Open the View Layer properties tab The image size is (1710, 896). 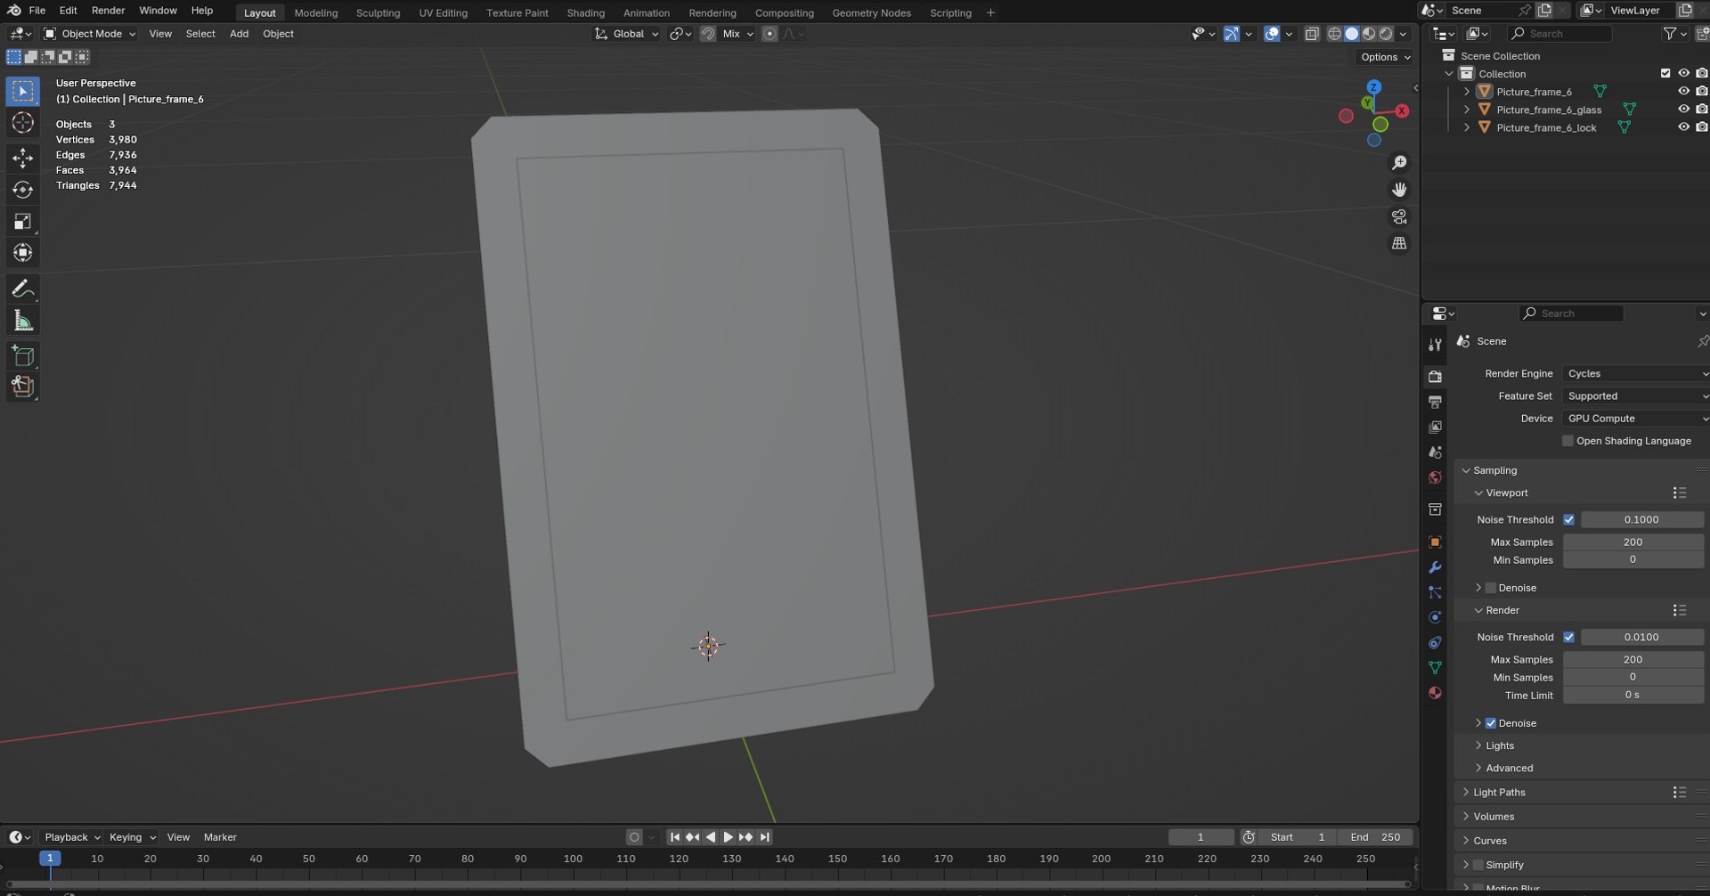pyautogui.click(x=1435, y=428)
